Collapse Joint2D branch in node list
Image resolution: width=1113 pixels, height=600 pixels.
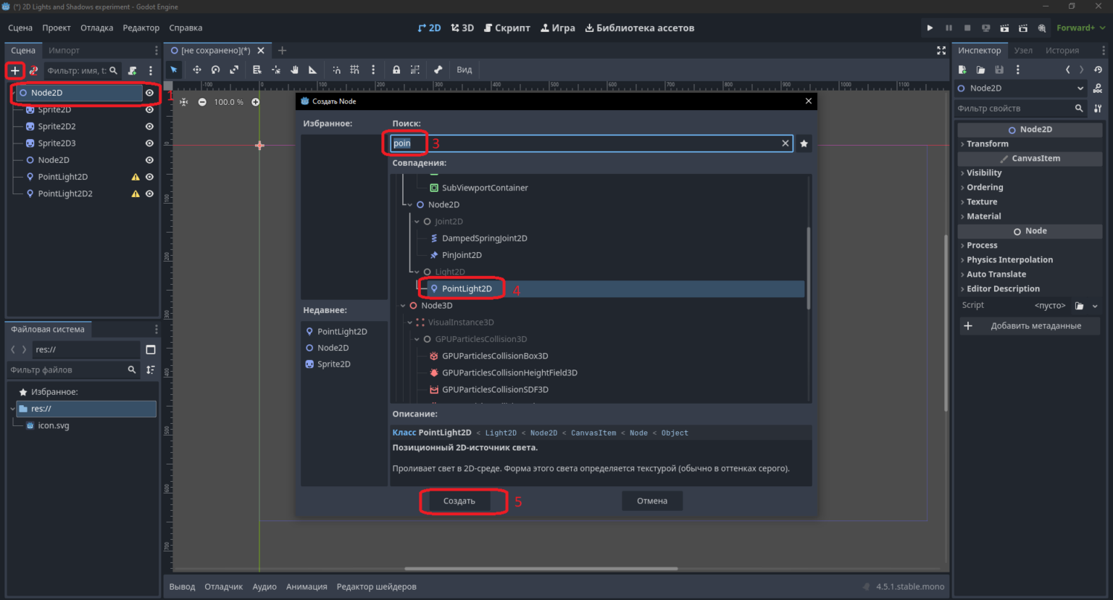click(x=417, y=222)
